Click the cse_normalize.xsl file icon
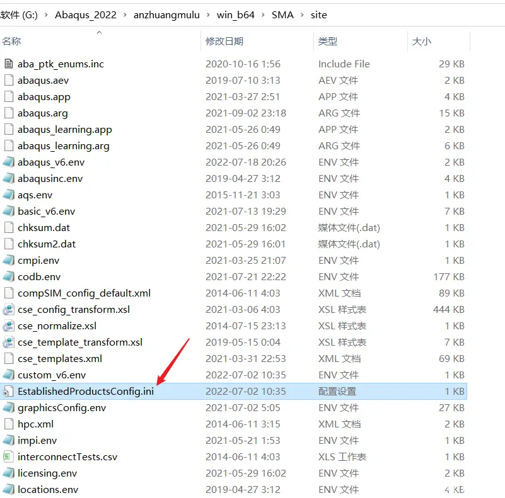The height and width of the screenshot is (498, 505). [x=9, y=326]
